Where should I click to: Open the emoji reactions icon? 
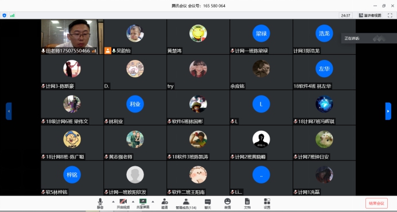227,203
